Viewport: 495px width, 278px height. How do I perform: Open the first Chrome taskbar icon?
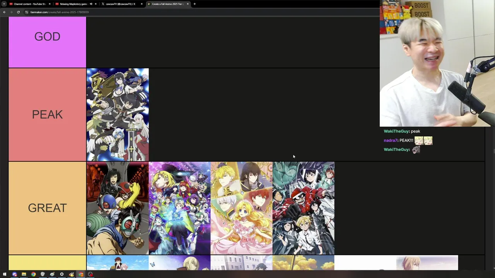[x=33, y=275]
